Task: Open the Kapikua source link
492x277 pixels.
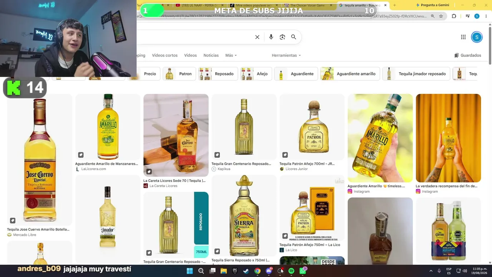Action: 221,169
